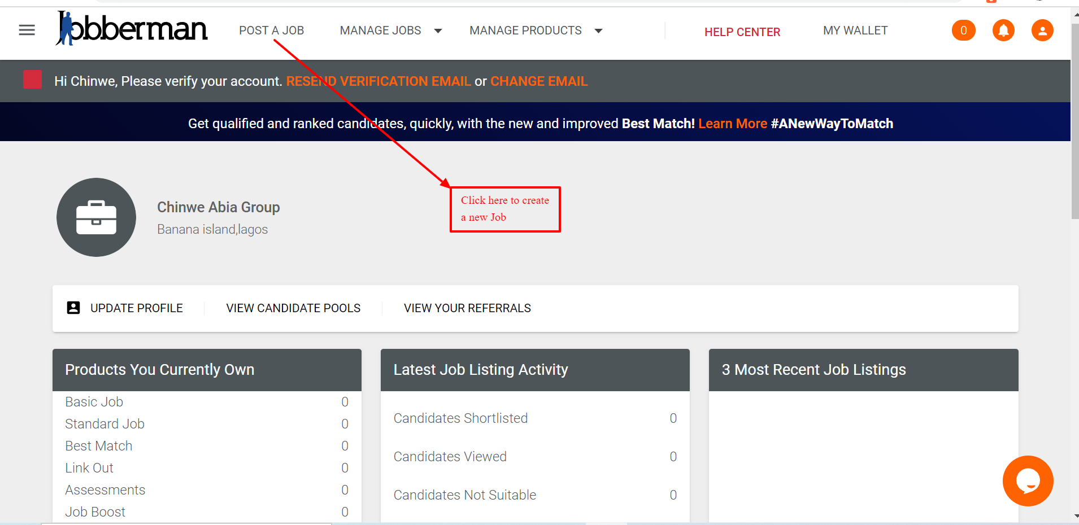Click the Update Profile person icon
Screen dimensions: 1079x525
pos(73,308)
